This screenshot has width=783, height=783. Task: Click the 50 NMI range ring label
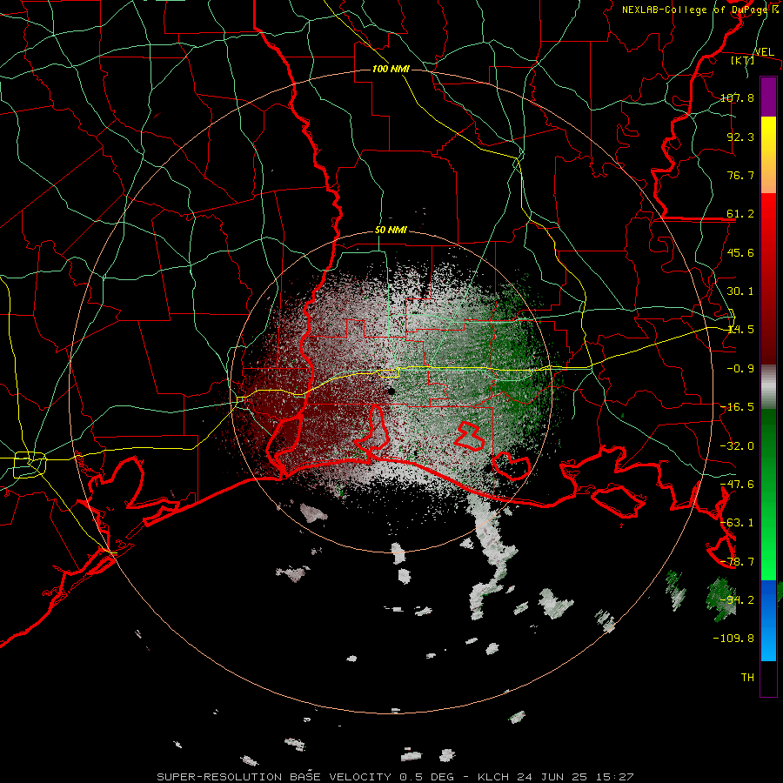pos(391,231)
